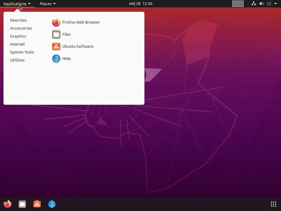Click the Firefox icon in the dock
The image size is (281, 211).
7,204
